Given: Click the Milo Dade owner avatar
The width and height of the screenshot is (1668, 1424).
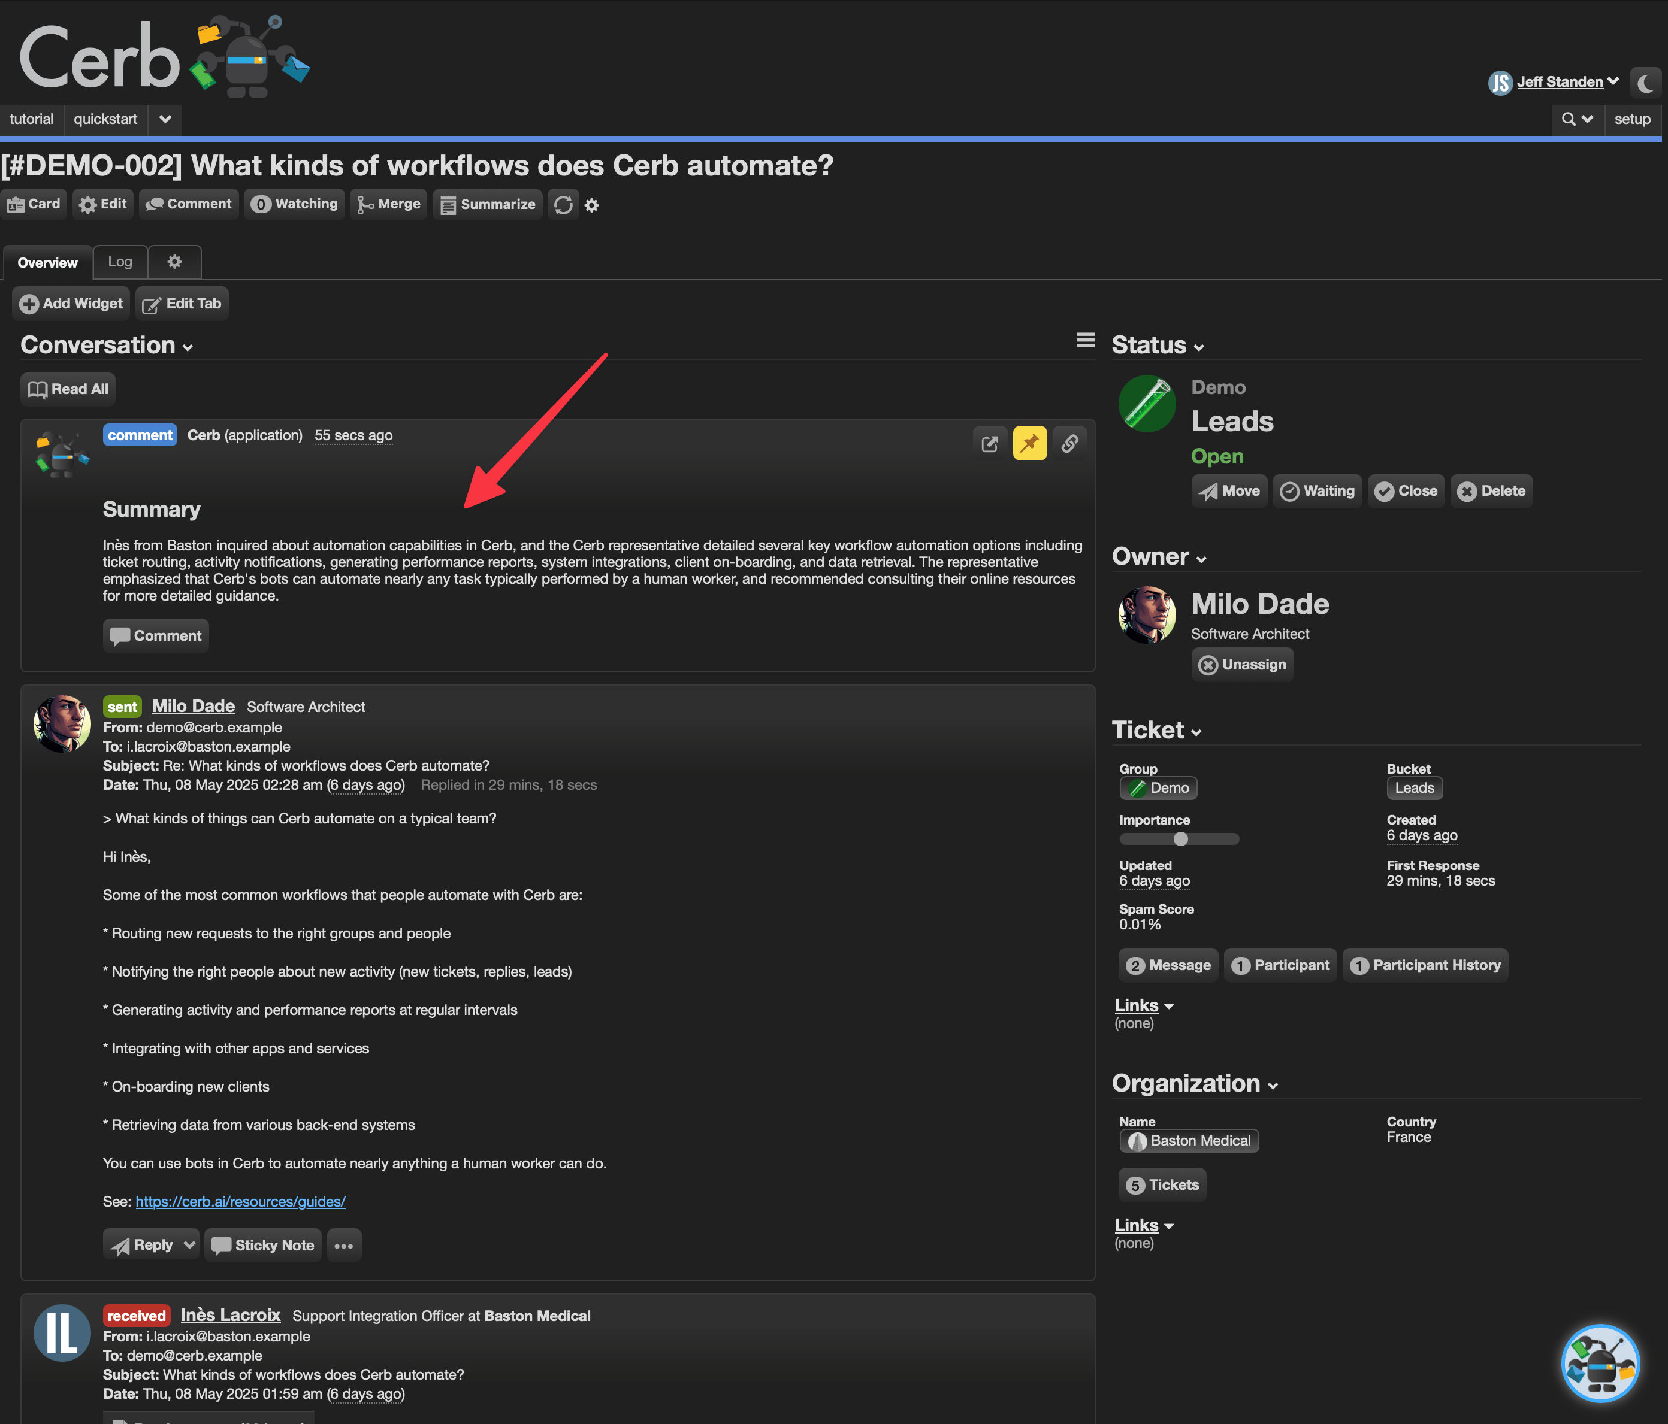Looking at the screenshot, I should [1146, 614].
